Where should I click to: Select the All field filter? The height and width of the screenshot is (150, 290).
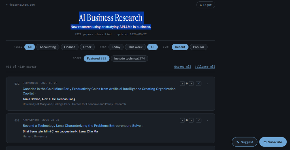point(29,47)
